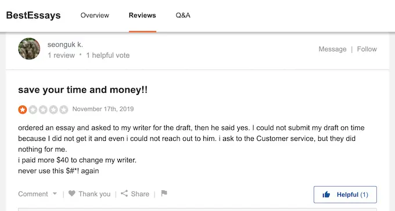Click the thumbs-up icon in Helpful button
This screenshot has width=395, height=211.
[x=326, y=194]
